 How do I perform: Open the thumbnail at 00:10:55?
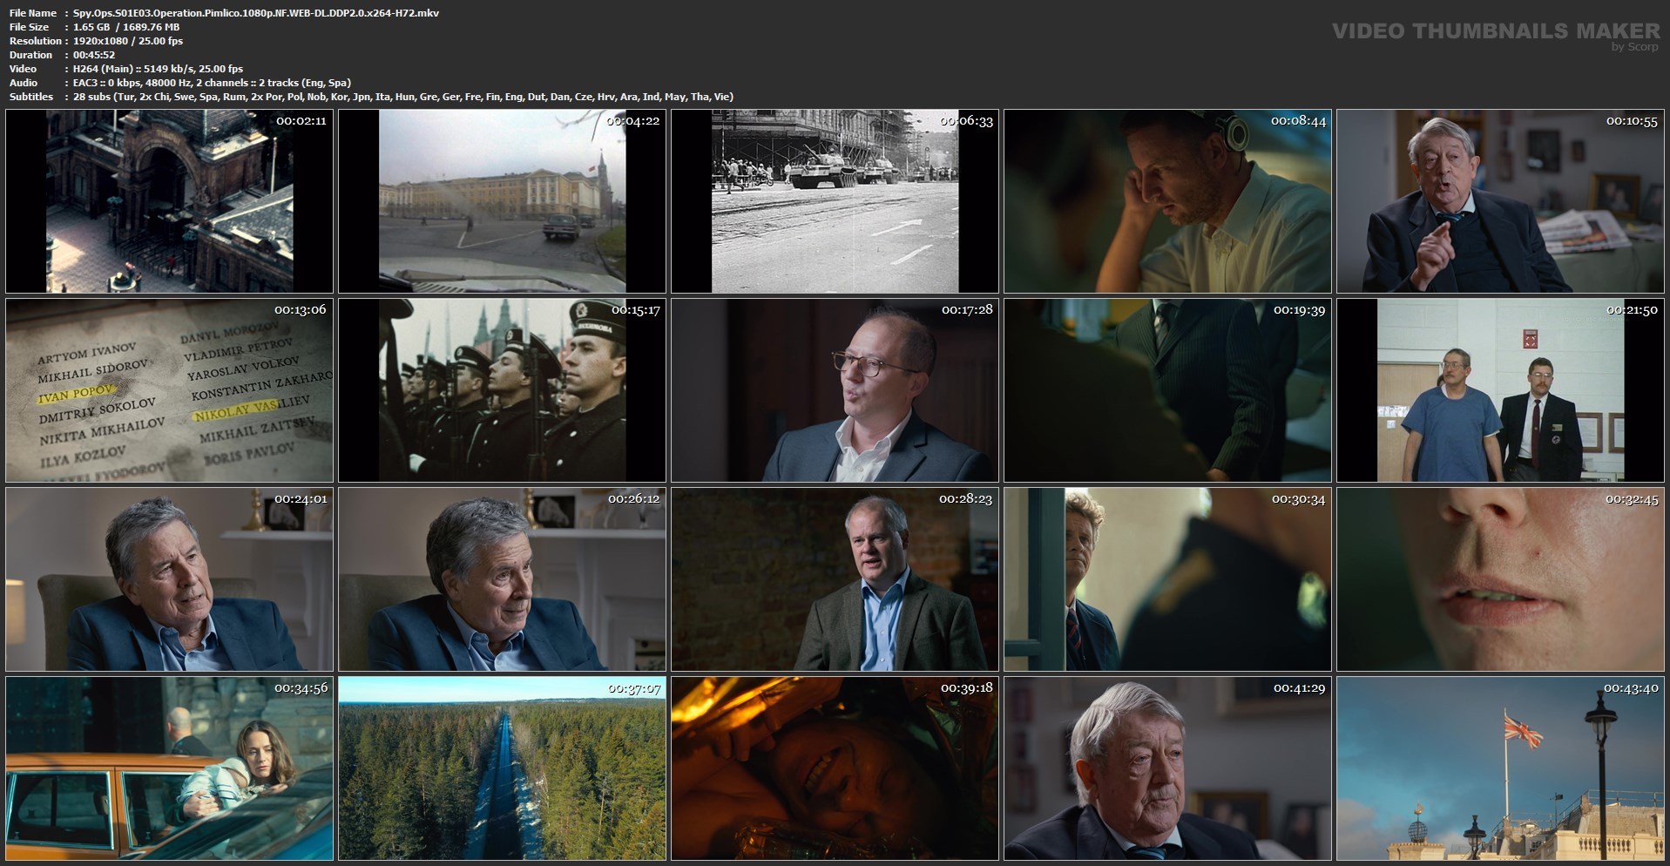[1500, 201]
